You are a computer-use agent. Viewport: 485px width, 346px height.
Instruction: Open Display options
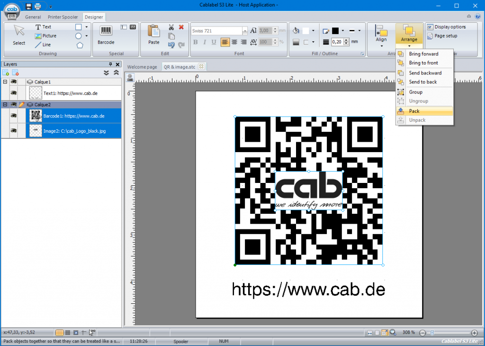[446, 27]
